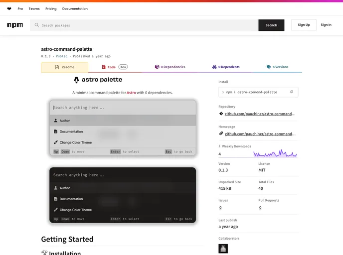Click the Dependencies box icon

coord(157,67)
